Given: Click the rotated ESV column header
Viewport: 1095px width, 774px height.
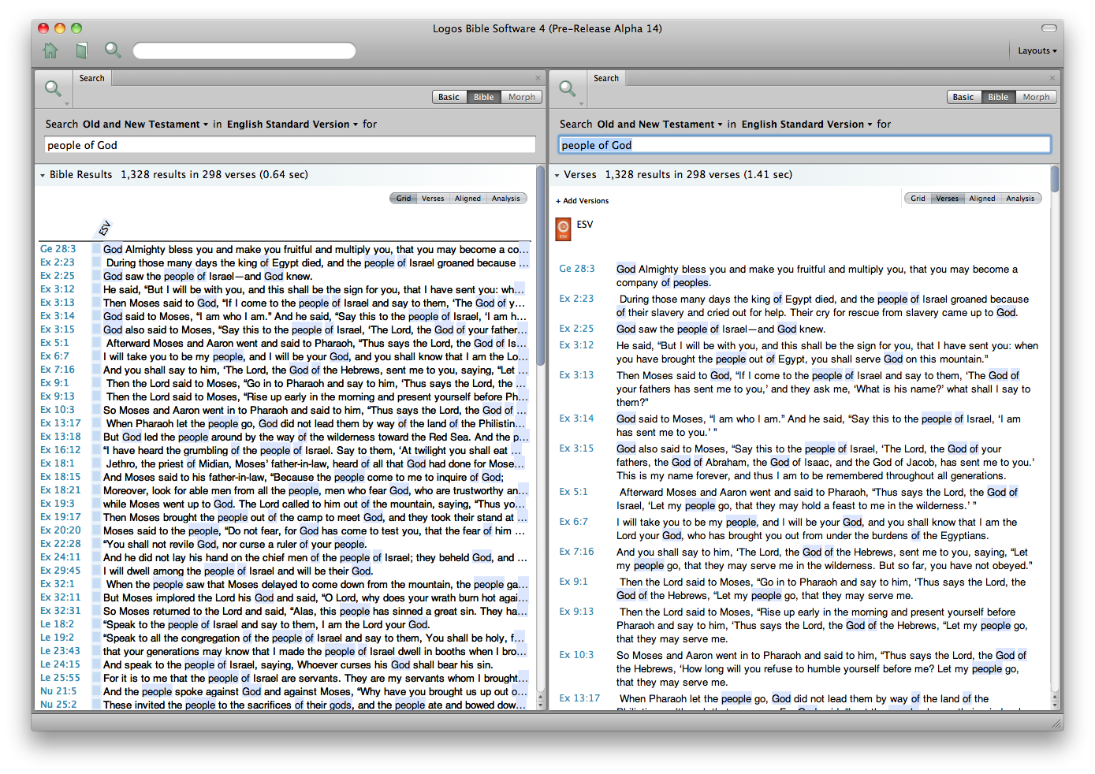Looking at the screenshot, I should pos(104,229).
